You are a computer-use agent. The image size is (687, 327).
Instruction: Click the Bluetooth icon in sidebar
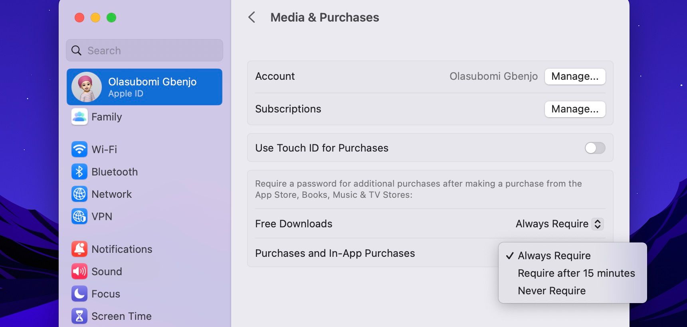point(79,172)
